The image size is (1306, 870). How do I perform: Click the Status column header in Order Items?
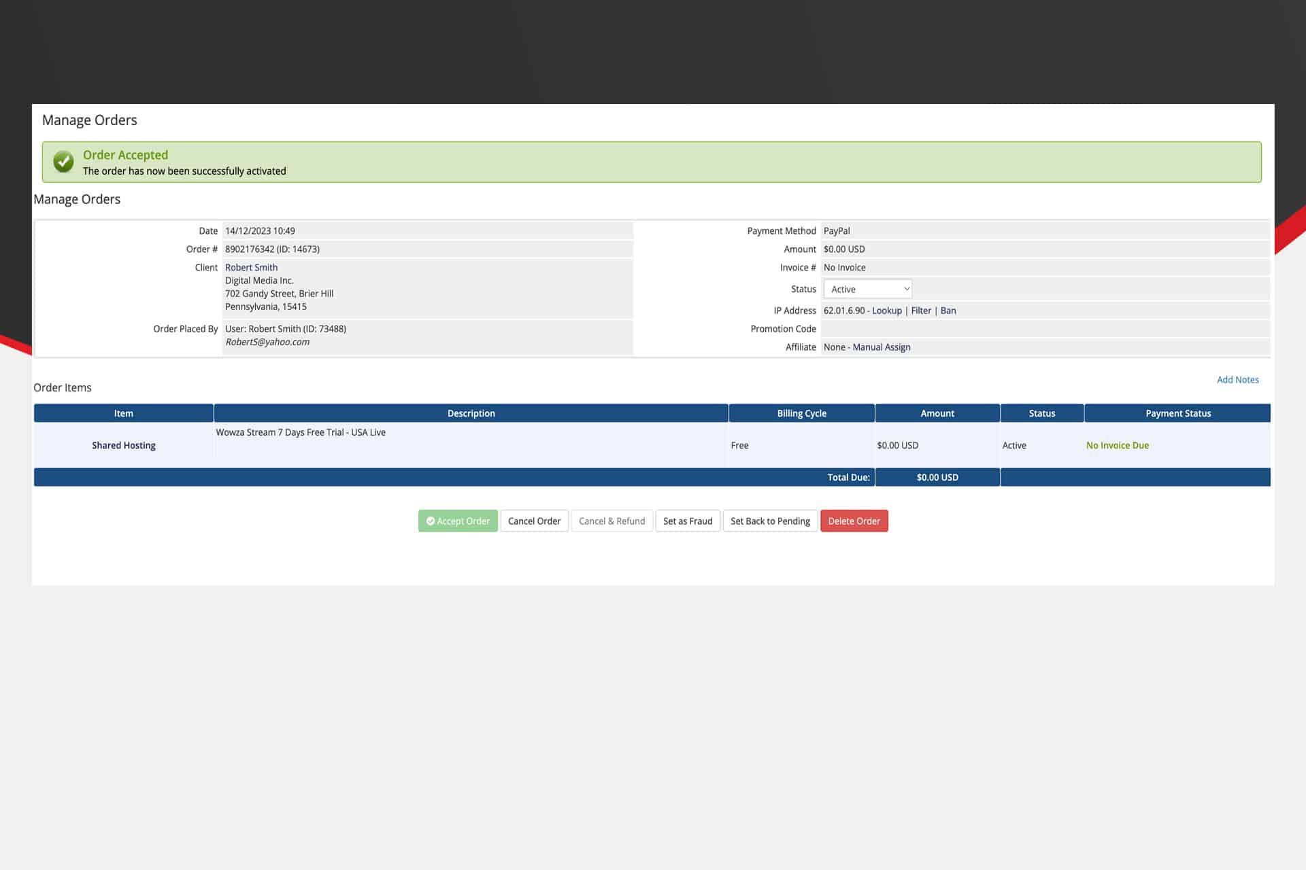coord(1041,413)
